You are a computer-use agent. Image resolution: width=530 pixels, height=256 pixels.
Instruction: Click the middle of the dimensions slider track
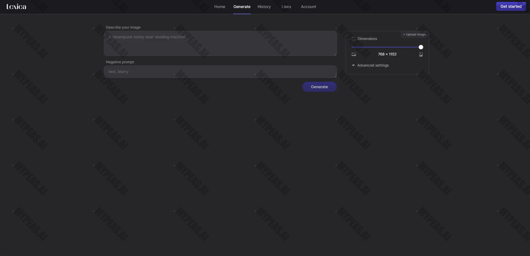pyautogui.click(x=386, y=47)
